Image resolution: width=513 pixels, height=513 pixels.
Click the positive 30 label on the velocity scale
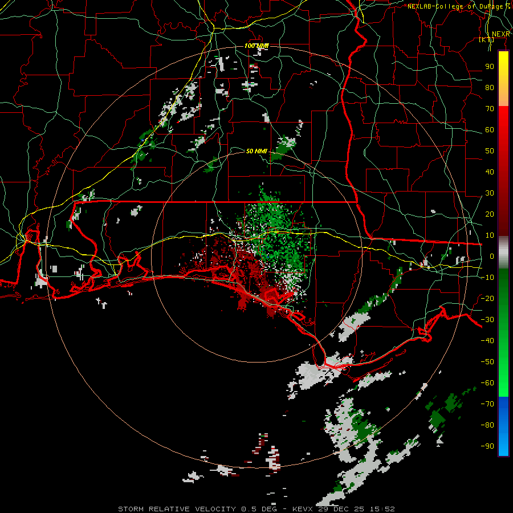pyautogui.click(x=490, y=193)
